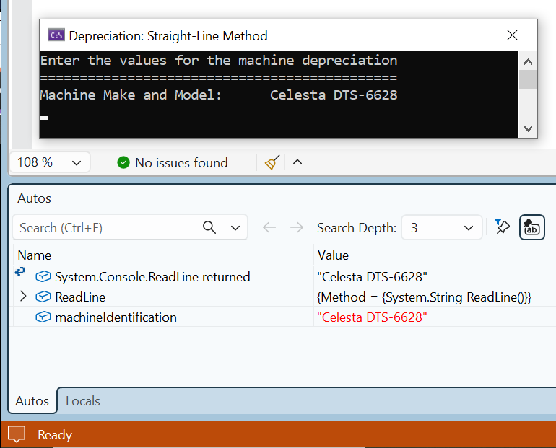
Task: Click the Autos search magnifier icon
Action: [209, 227]
